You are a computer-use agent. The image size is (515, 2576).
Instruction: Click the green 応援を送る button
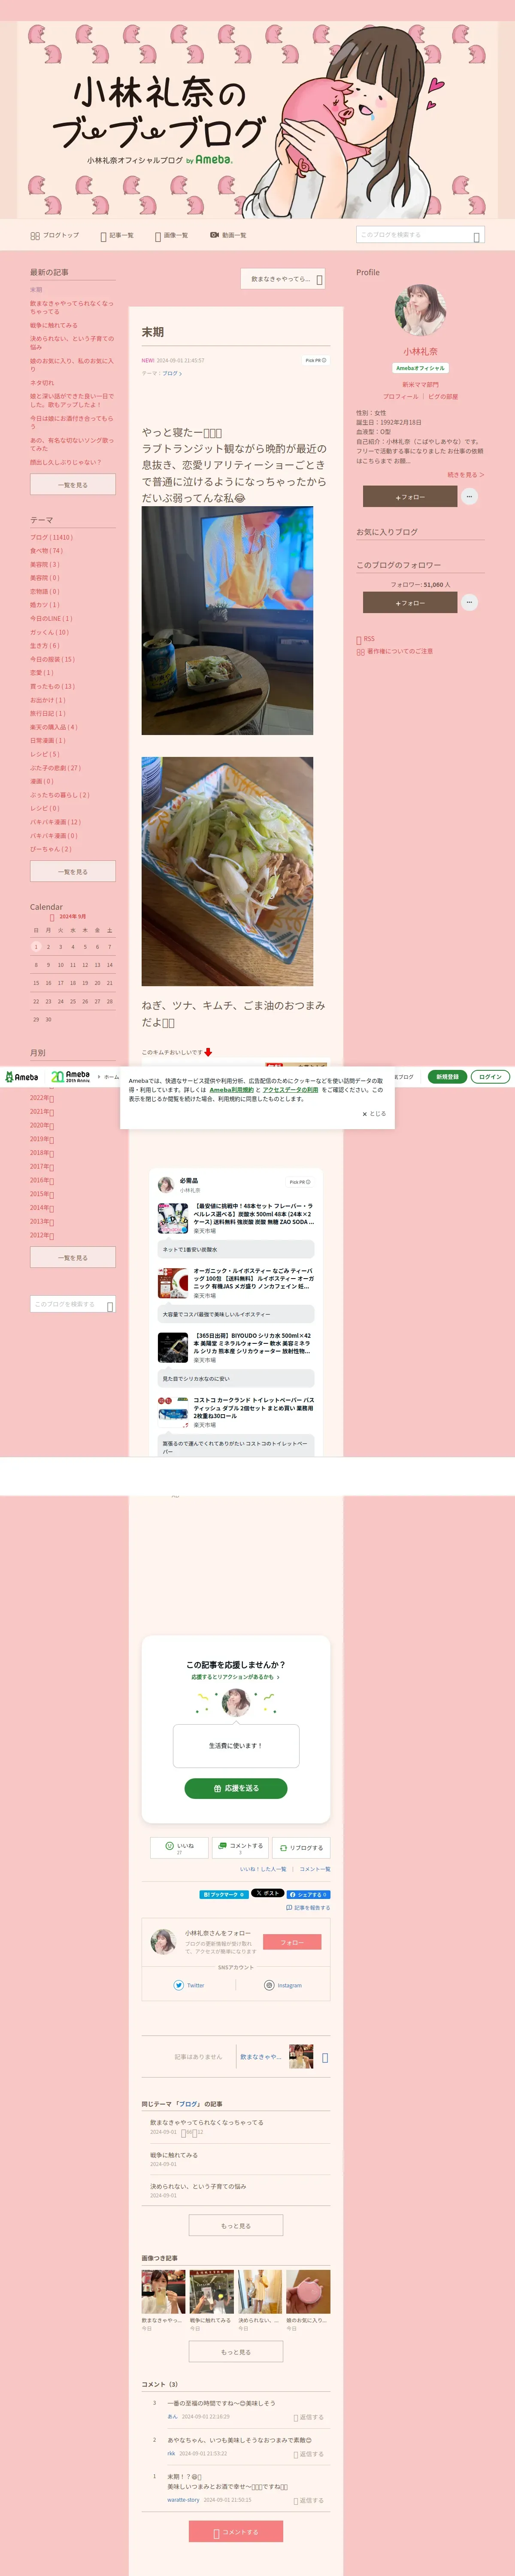point(236,1788)
